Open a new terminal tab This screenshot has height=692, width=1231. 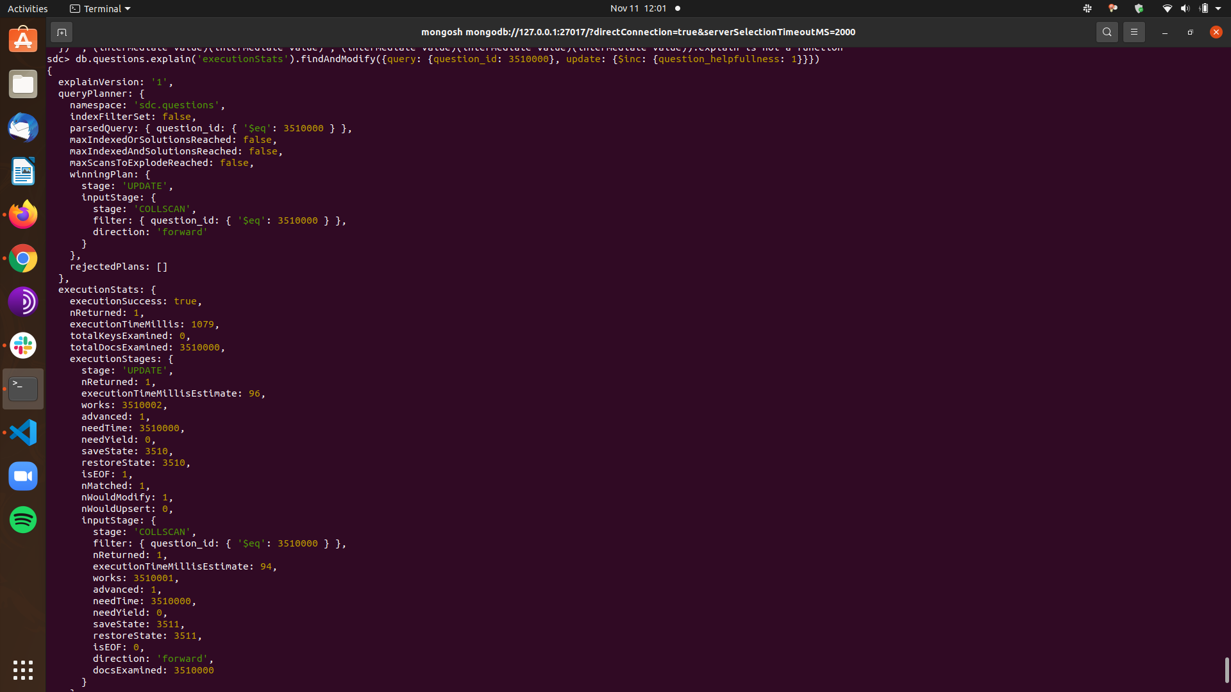click(x=62, y=31)
